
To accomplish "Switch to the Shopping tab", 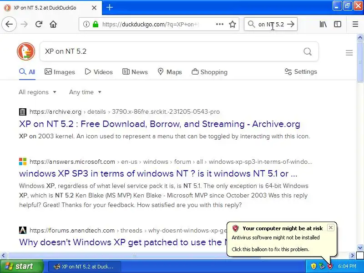I will [x=209, y=72].
